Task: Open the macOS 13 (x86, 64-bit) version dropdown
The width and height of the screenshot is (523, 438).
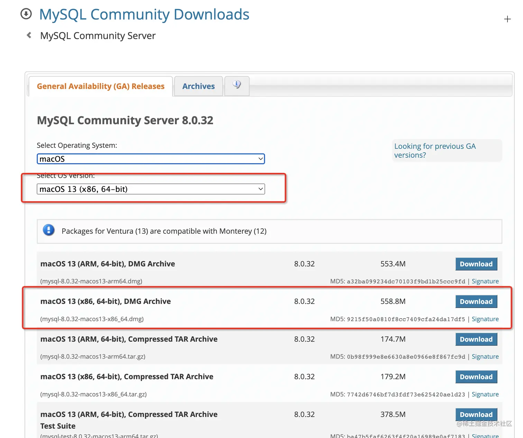Action: click(151, 189)
